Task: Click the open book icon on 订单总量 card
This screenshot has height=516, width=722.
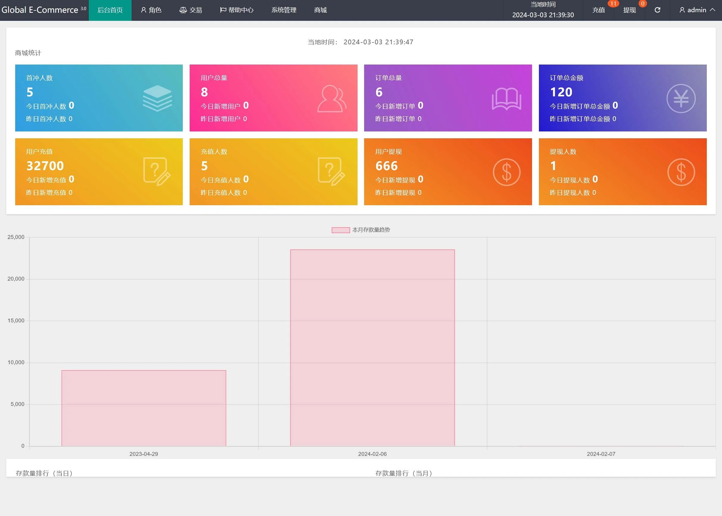Action: tap(506, 98)
